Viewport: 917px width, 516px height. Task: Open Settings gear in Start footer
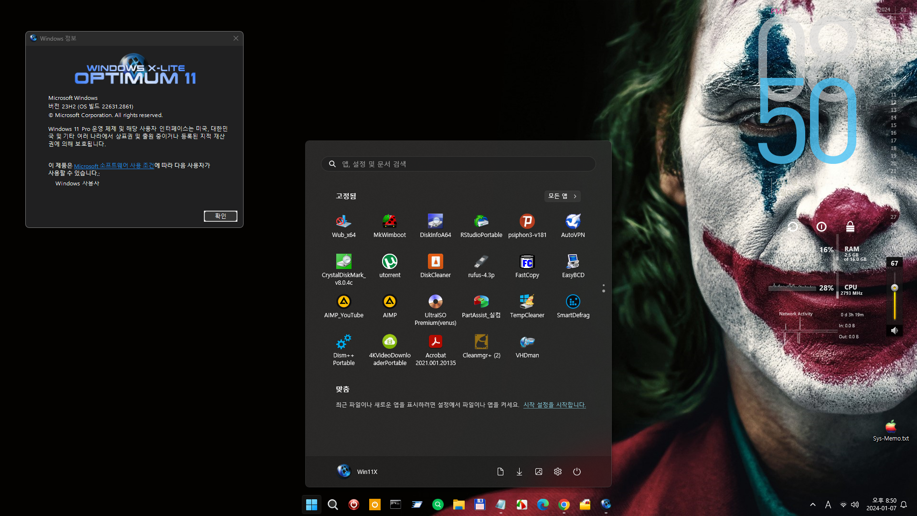tap(558, 472)
